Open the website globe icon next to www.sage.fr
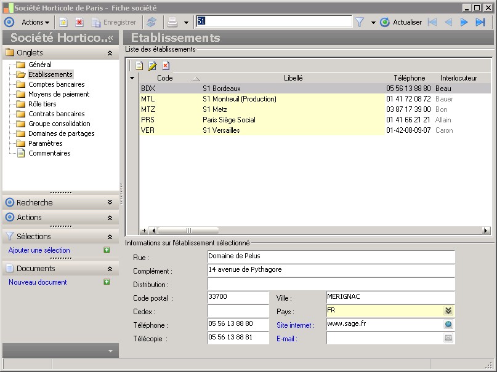497x372 pixels. pyautogui.click(x=448, y=325)
